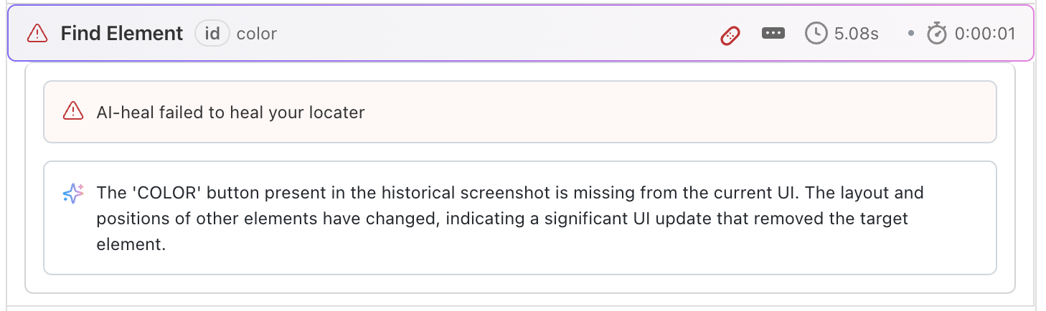
Task: Click the AI sparkle icon beside the explanation
Action: (x=73, y=193)
